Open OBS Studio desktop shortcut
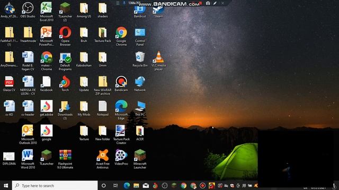The width and height of the screenshot is (339, 190). [x=28, y=10]
